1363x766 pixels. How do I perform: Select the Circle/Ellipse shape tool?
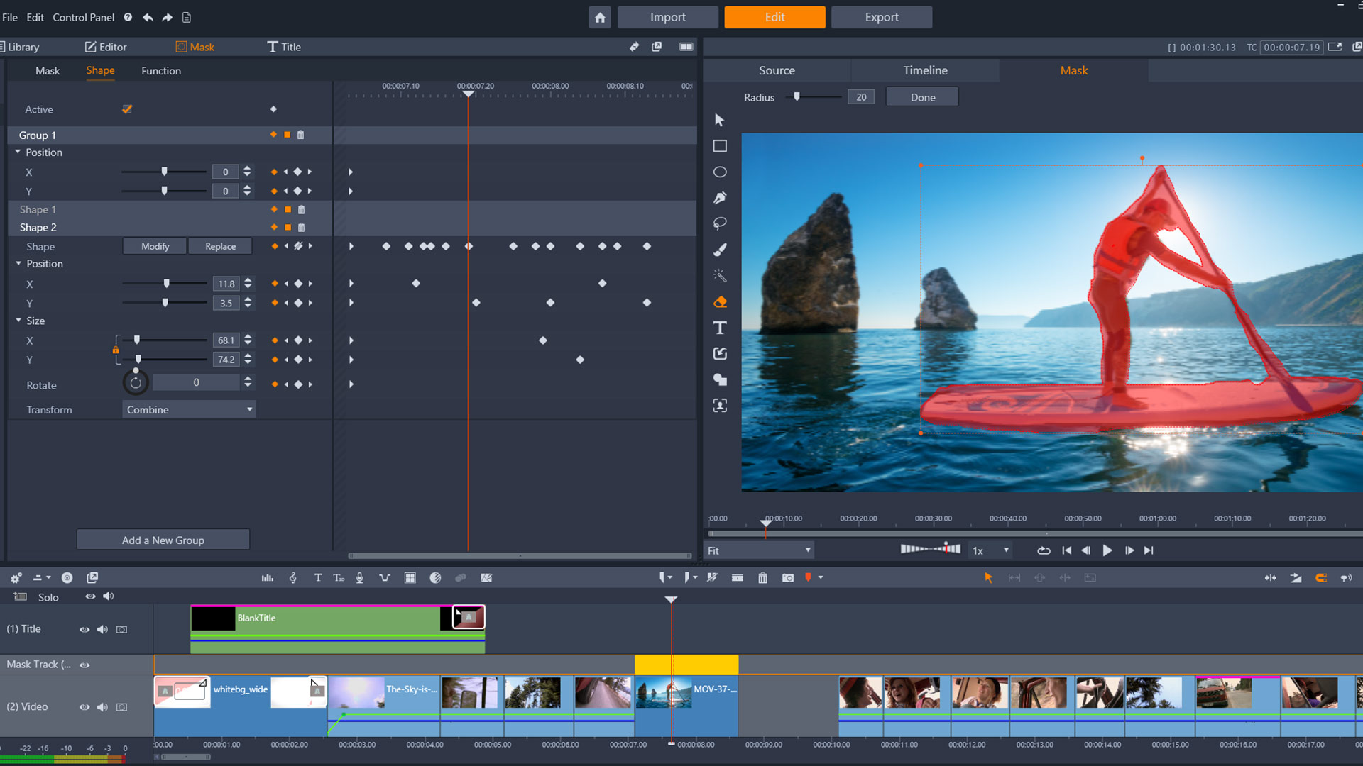click(720, 172)
